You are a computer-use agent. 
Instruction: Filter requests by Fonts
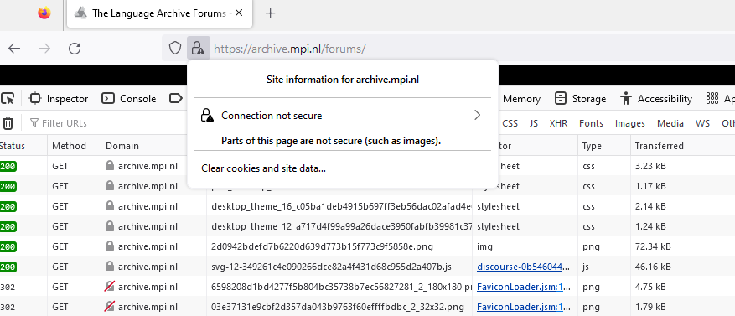591,123
